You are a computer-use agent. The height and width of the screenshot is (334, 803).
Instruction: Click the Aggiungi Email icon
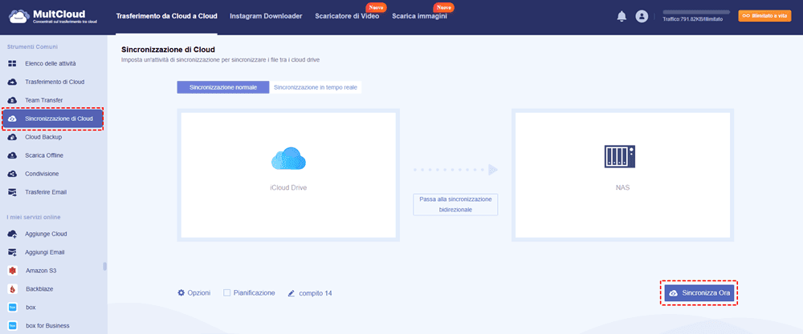point(12,252)
